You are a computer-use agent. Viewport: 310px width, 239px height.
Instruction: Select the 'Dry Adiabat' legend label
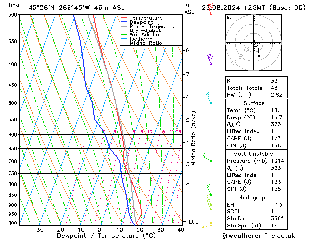(x=145, y=30)
